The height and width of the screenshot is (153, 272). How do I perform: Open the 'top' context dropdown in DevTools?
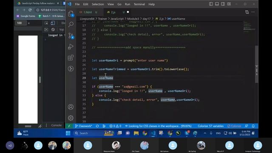pyautogui.click(x=62, y=30)
